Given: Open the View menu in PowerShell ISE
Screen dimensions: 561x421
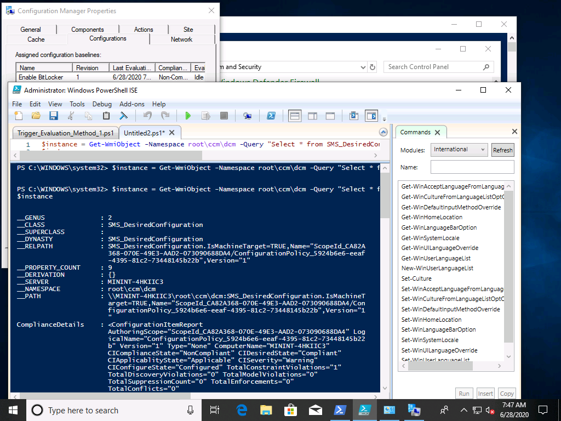Looking at the screenshot, I should (x=55, y=104).
